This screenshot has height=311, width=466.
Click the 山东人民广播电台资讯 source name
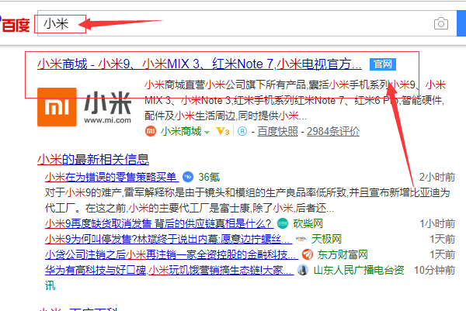(x=359, y=270)
